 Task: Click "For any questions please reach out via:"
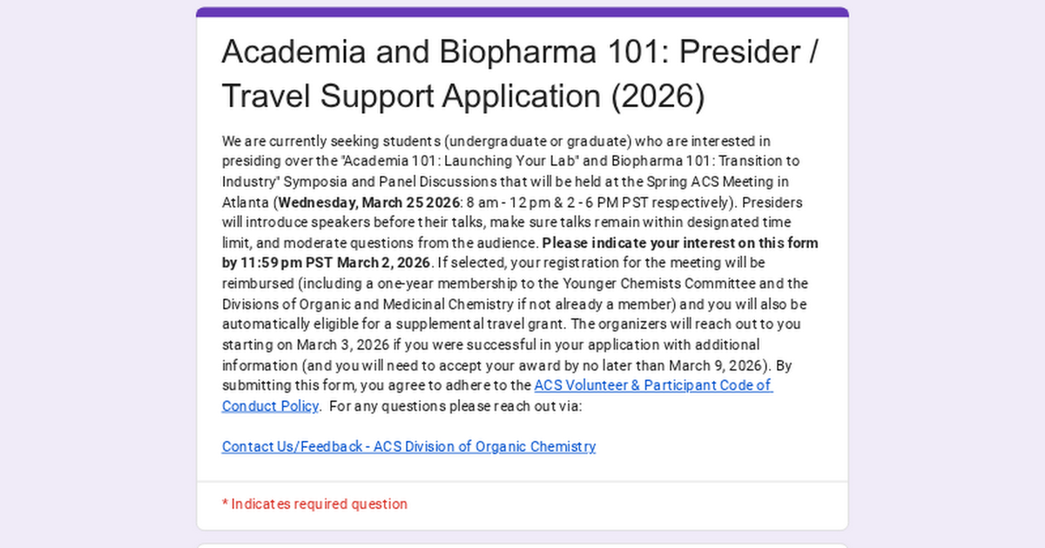(455, 406)
